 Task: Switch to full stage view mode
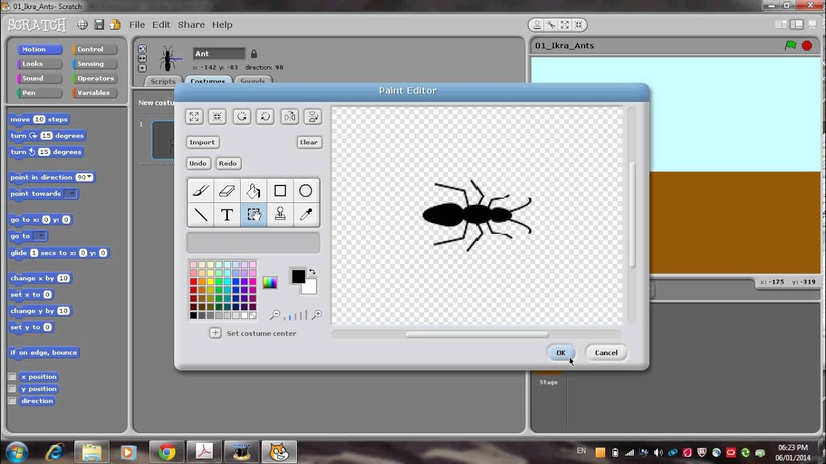pyautogui.click(x=798, y=25)
